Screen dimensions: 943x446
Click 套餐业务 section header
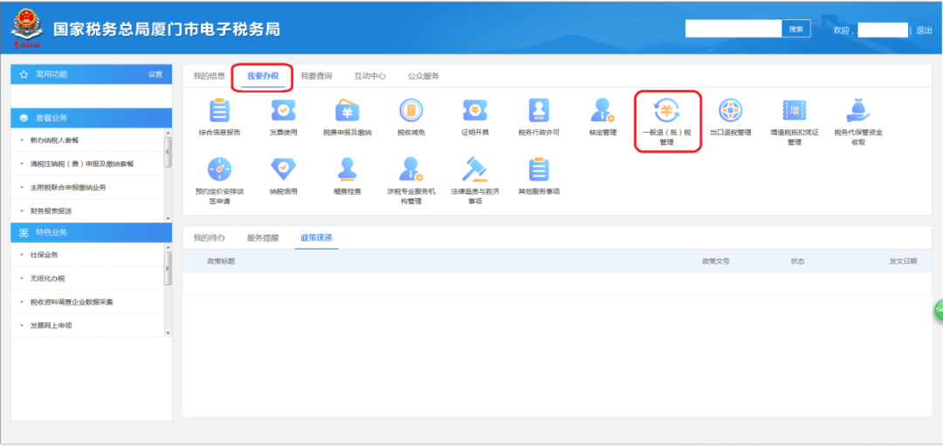[92, 118]
